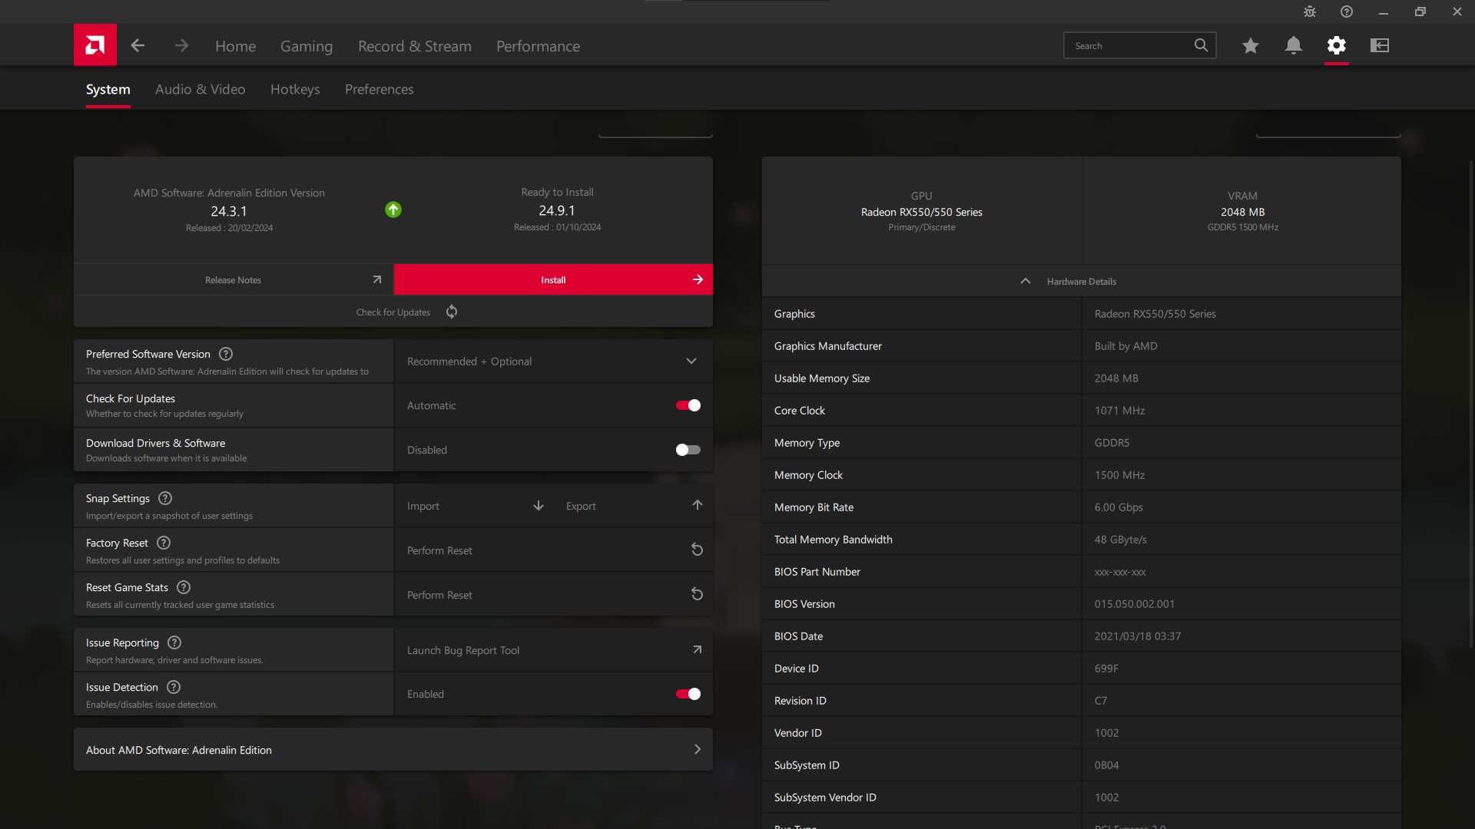Show help for Reset Game Stats
The width and height of the screenshot is (1475, 829).
(x=184, y=587)
